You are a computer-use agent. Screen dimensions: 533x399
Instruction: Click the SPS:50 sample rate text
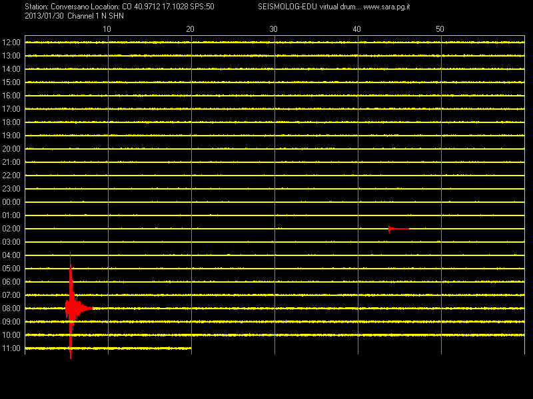coord(202,7)
